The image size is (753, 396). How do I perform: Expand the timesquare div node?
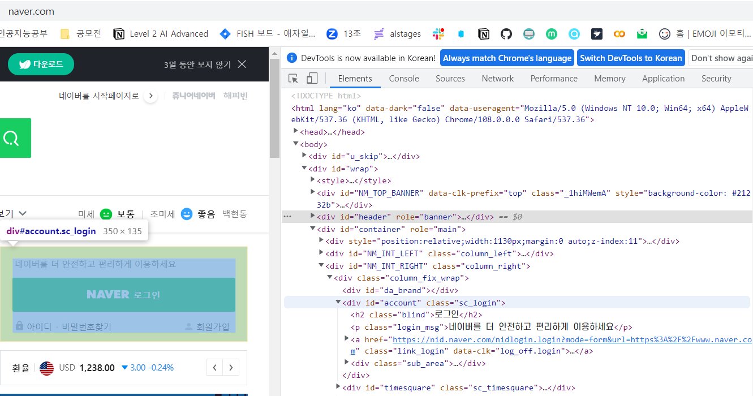tap(338, 388)
